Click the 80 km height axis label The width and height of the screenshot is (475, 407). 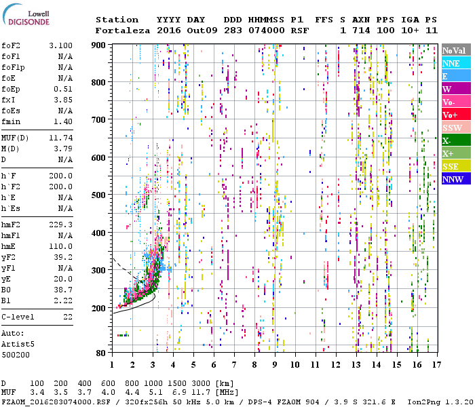101,353
